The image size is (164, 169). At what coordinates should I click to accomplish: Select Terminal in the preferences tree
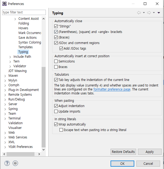pos(14,118)
